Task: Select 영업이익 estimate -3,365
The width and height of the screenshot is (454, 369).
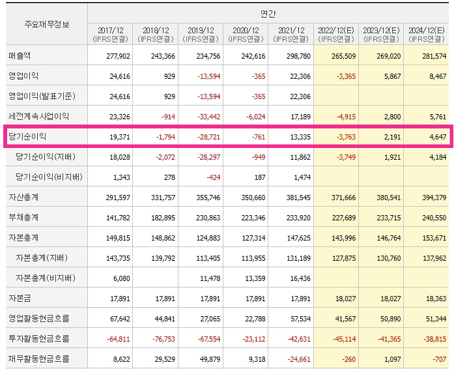Action: click(346, 76)
